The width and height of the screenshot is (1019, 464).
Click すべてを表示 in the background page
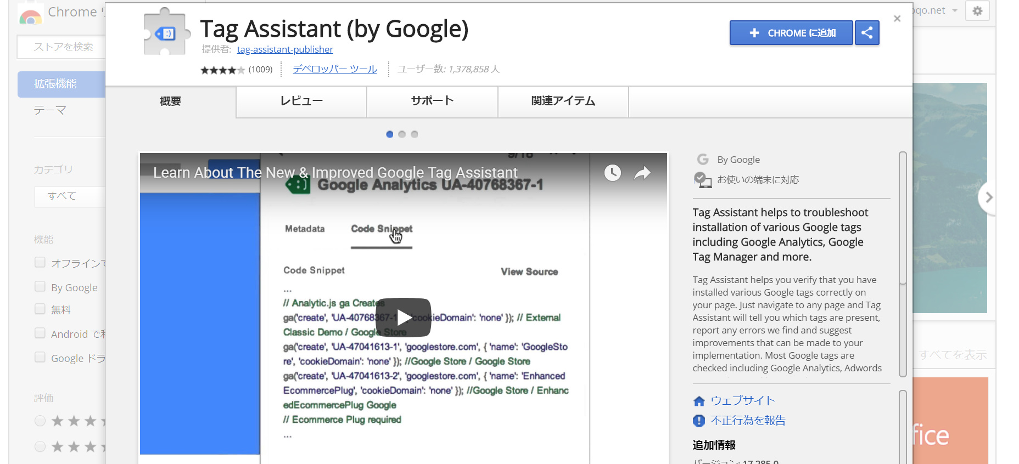pos(953,355)
